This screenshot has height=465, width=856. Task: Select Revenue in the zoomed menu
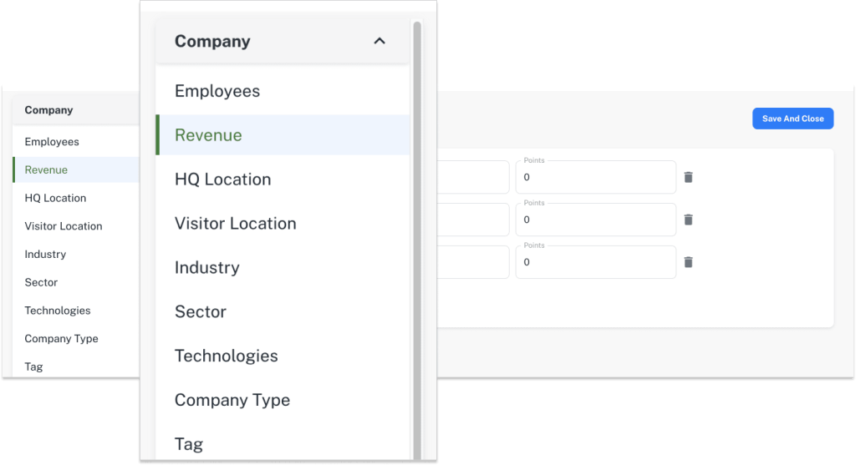click(x=283, y=135)
